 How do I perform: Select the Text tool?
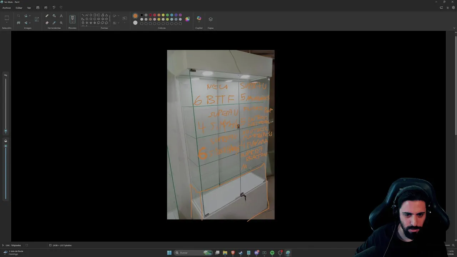61,16
